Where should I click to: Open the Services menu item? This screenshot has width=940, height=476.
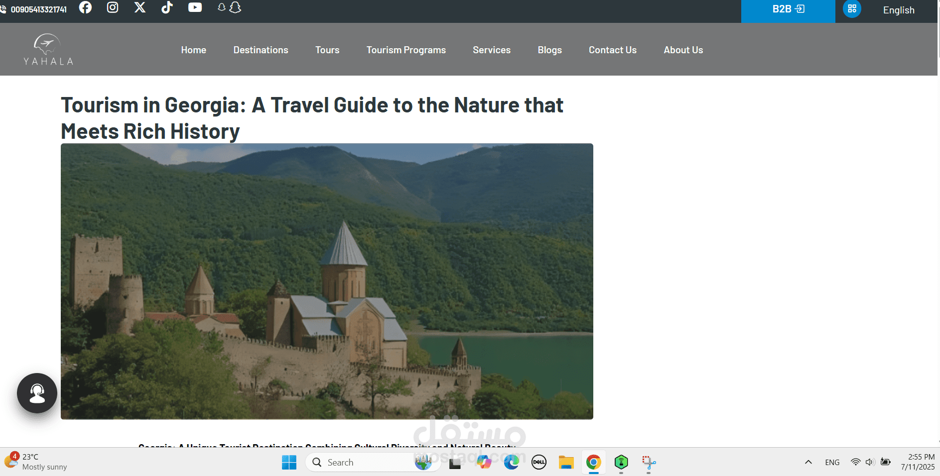coord(492,50)
